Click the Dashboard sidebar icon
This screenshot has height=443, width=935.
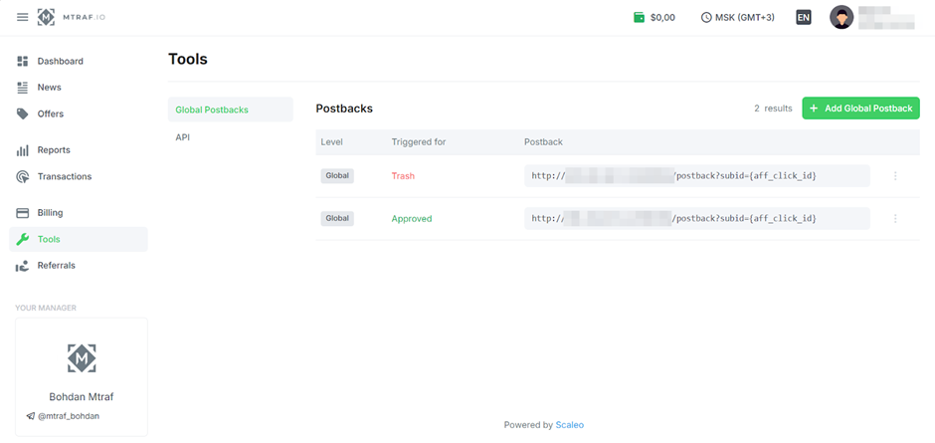click(x=23, y=62)
